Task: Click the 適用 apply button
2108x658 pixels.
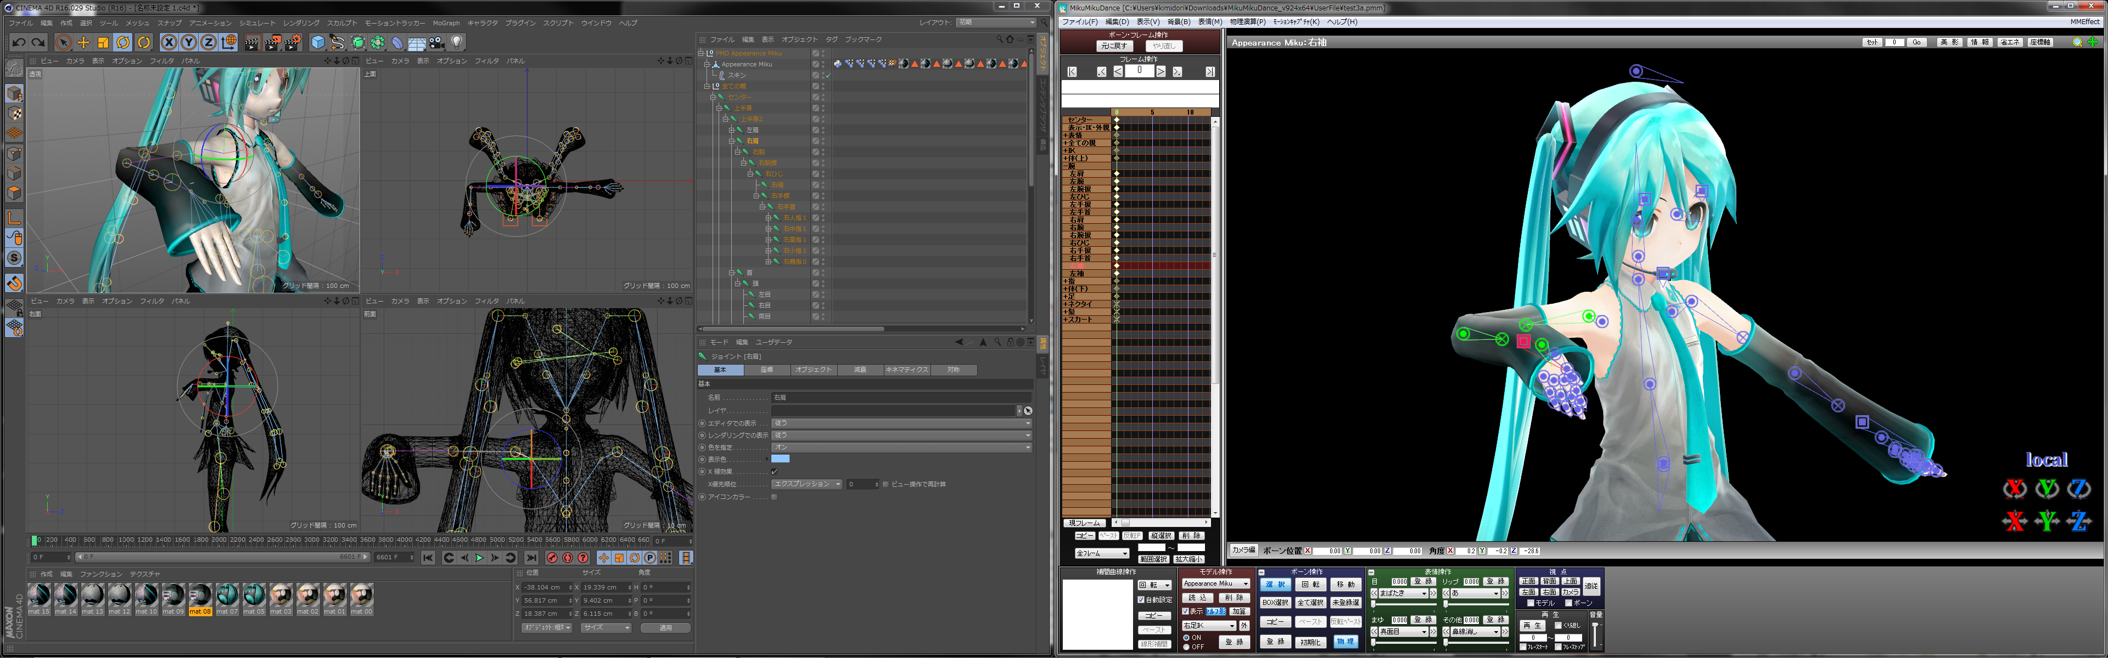Action: [665, 628]
